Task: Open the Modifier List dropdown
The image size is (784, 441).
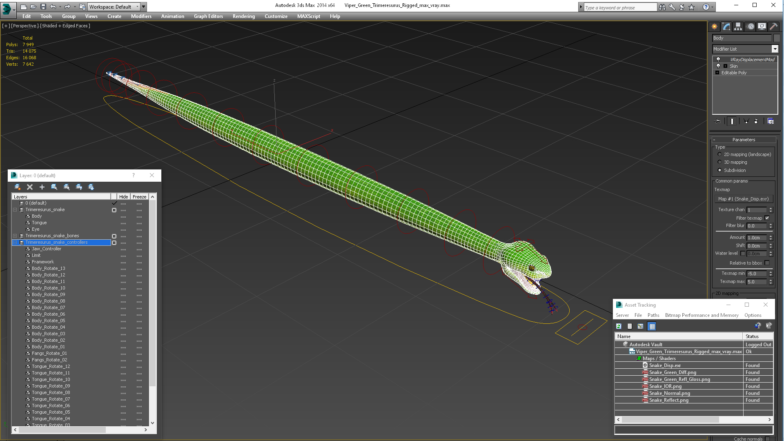Action: tap(775, 49)
